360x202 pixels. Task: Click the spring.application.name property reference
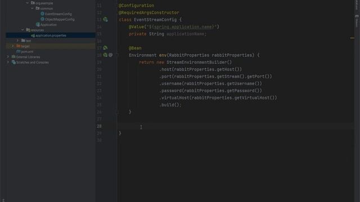pos(182,27)
